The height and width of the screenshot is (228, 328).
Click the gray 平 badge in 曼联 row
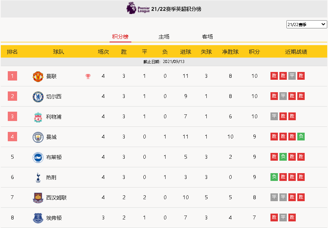(292, 76)
